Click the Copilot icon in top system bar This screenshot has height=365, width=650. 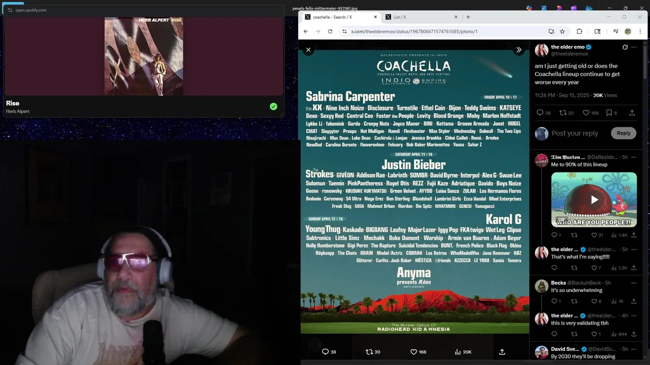click(x=529, y=8)
